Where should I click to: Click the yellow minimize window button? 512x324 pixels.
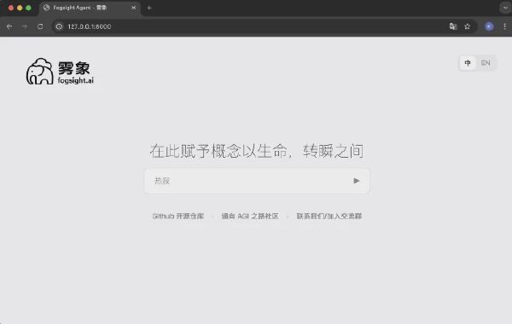(20, 8)
